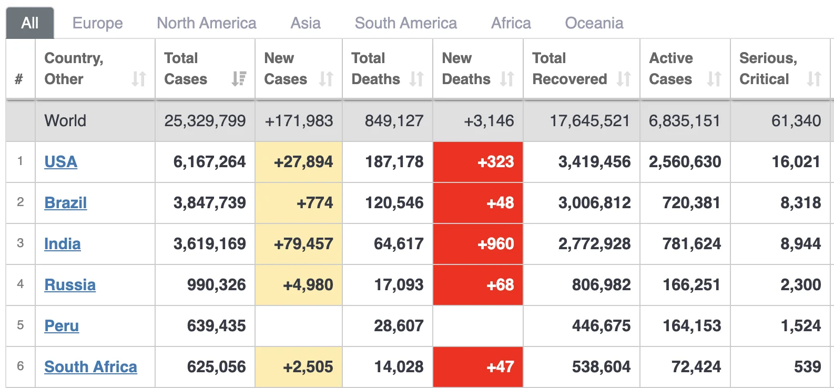This screenshot has width=834, height=388.
Task: Open the Asia region tab
Action: [x=306, y=23]
